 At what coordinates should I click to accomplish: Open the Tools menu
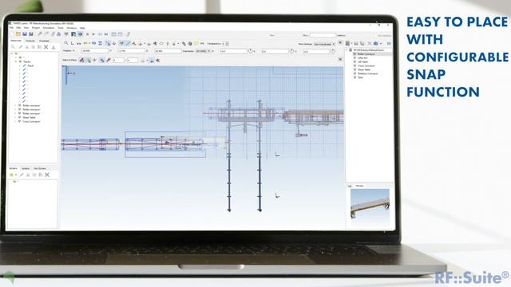coord(61,28)
